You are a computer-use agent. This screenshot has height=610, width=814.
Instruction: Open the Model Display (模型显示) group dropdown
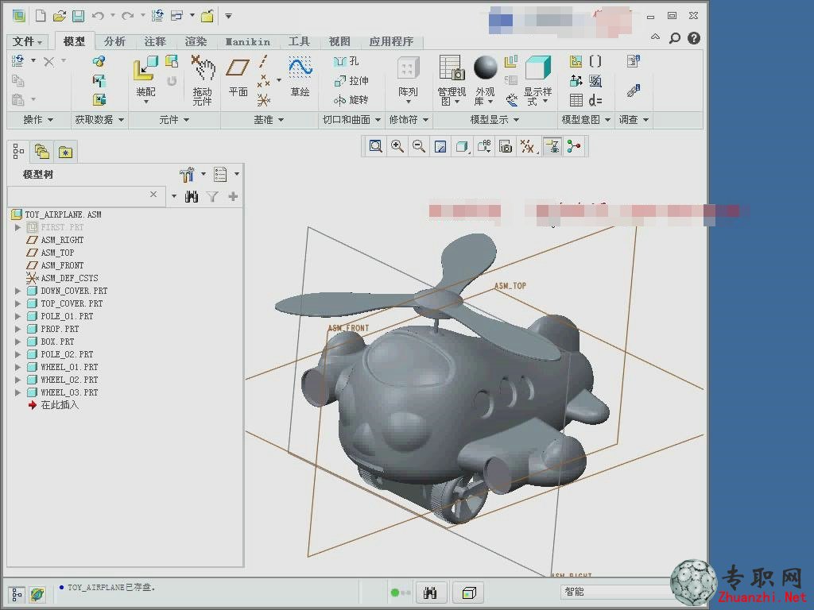(x=494, y=120)
